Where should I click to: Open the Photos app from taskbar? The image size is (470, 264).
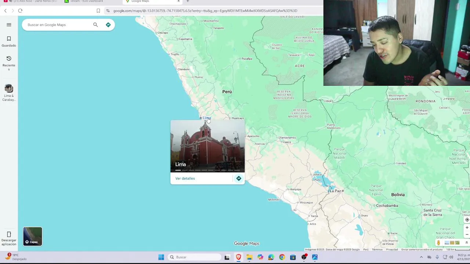point(315,257)
